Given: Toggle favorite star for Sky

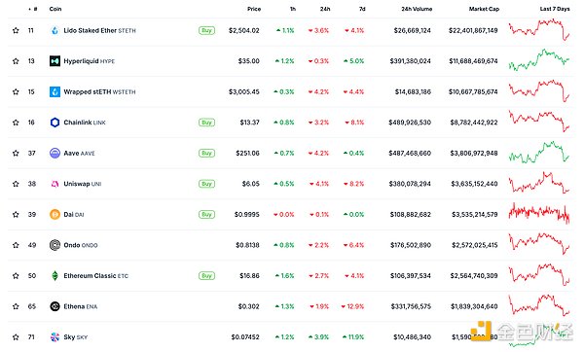Looking at the screenshot, I should click(x=16, y=337).
